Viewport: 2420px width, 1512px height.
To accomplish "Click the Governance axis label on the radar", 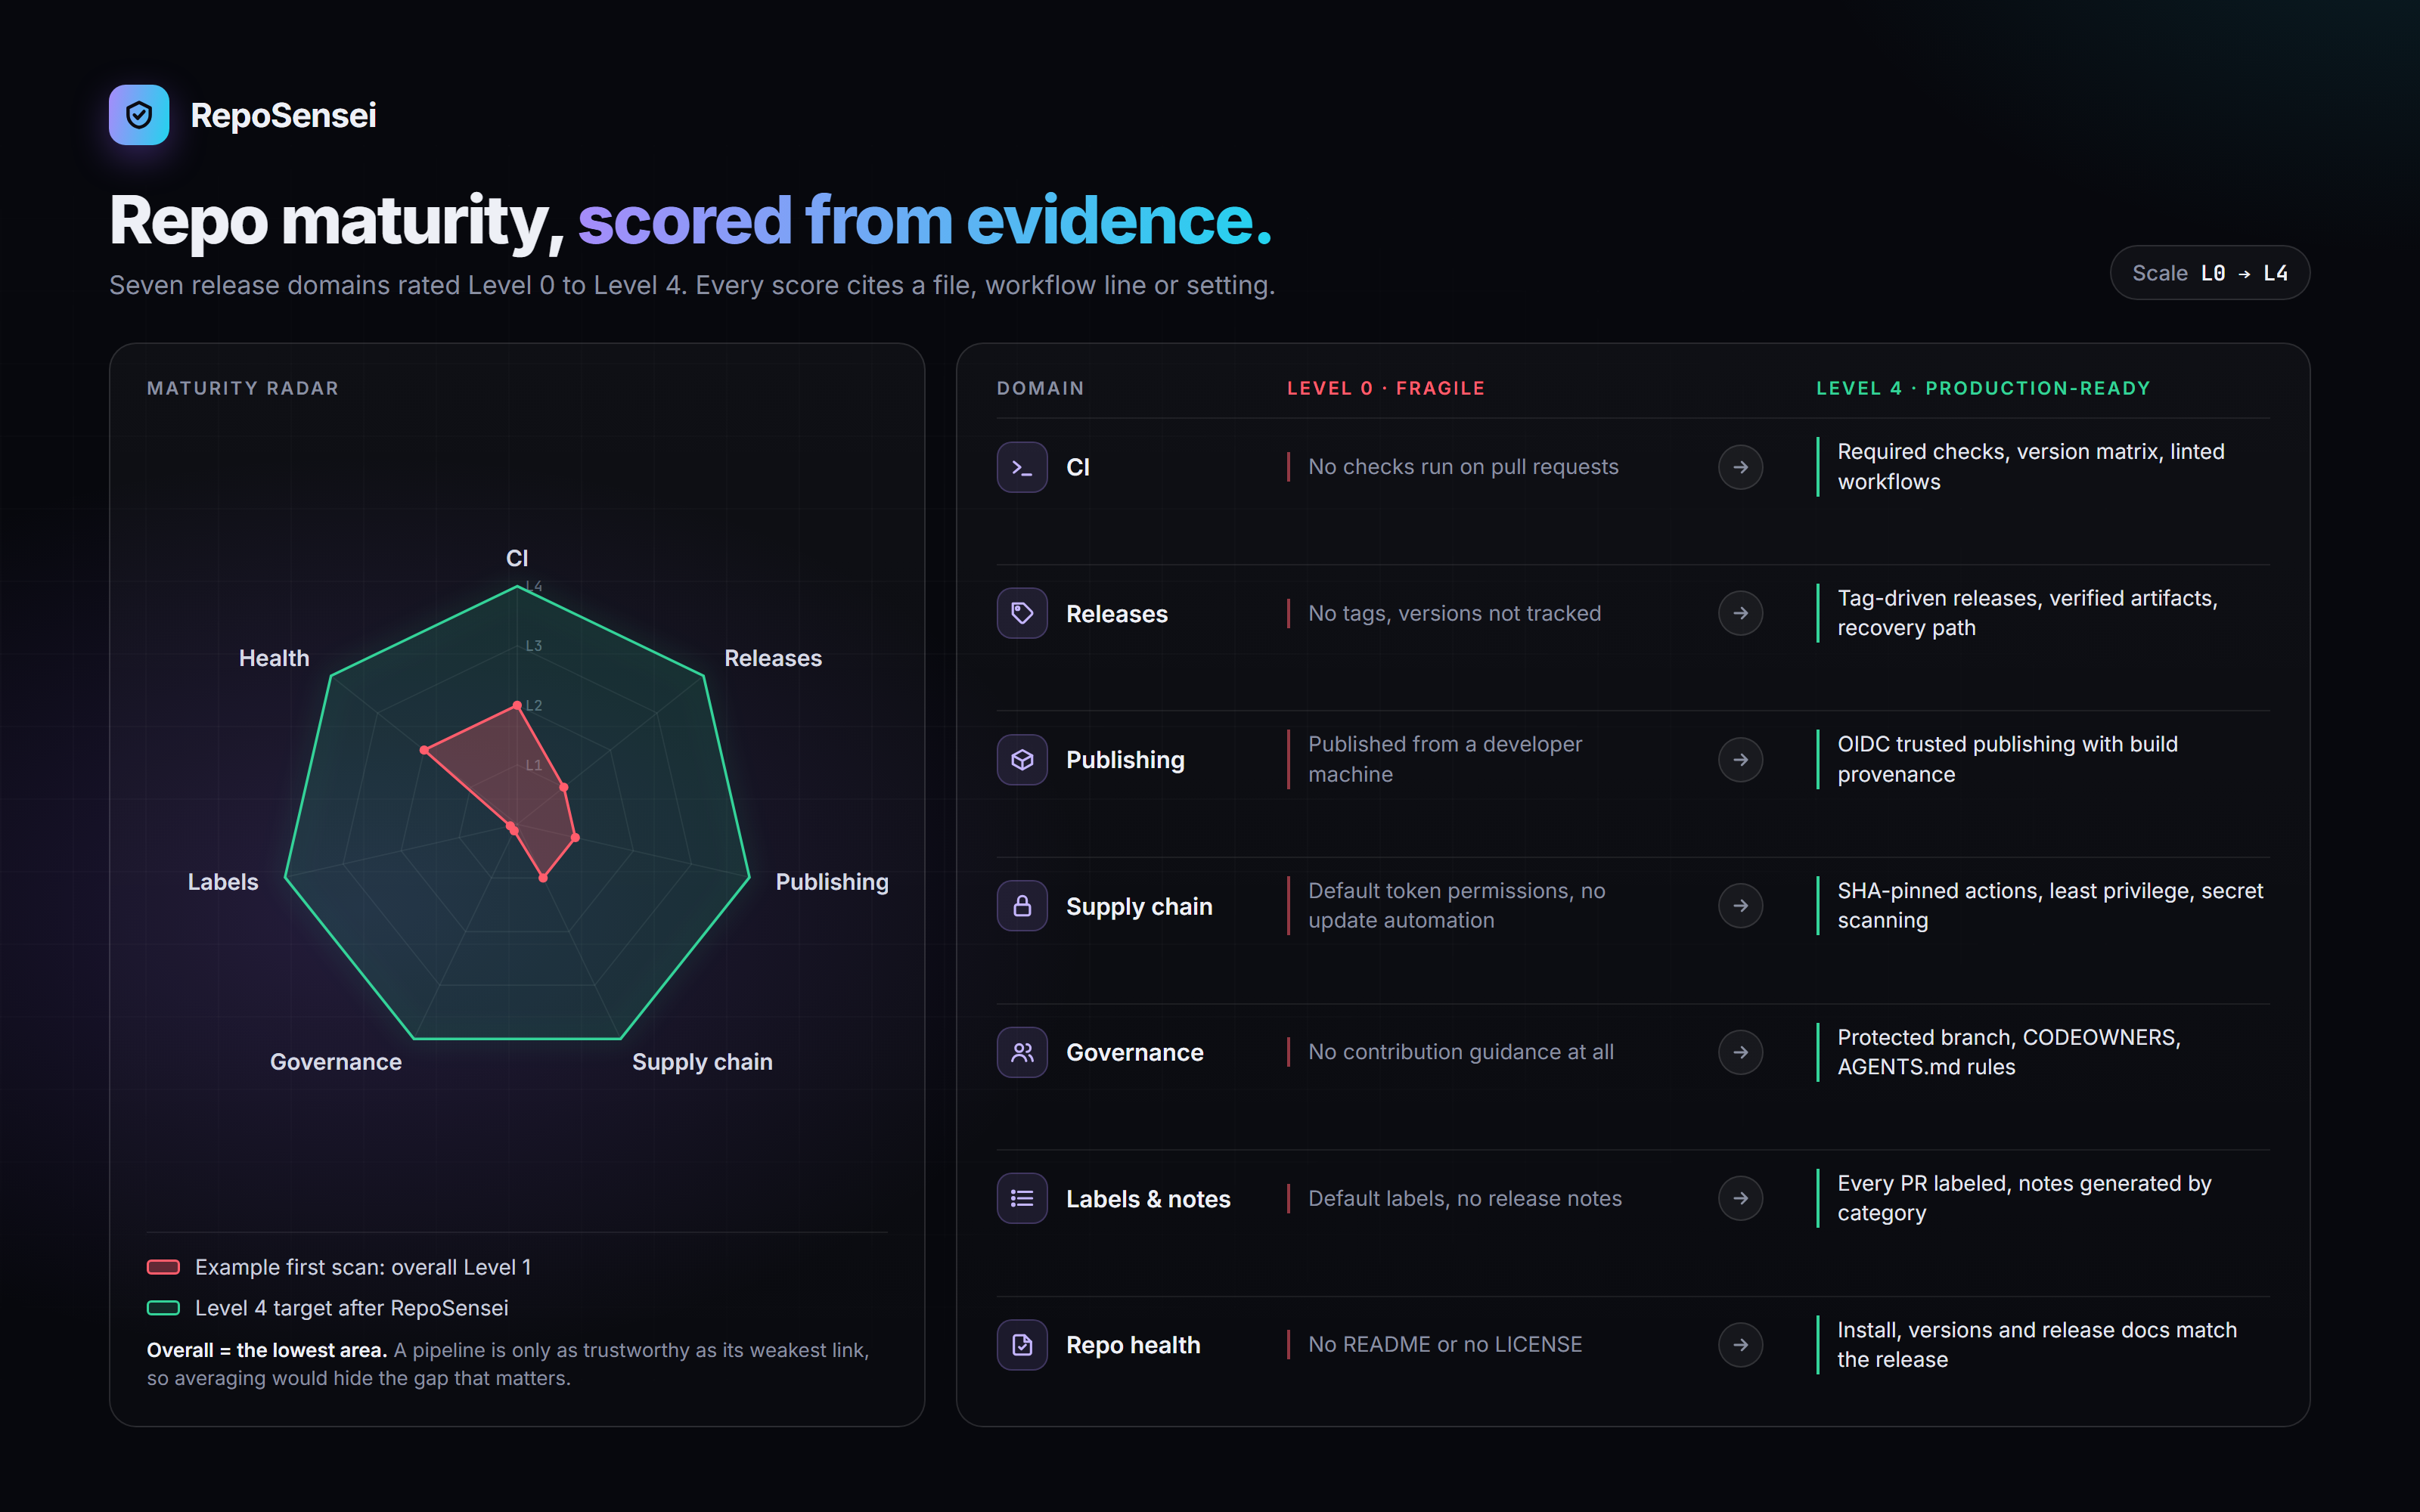I will 336,1062.
